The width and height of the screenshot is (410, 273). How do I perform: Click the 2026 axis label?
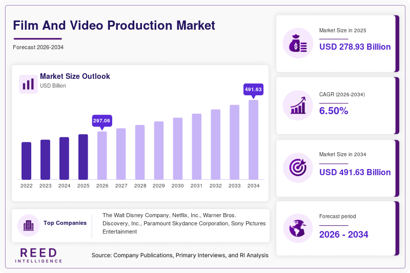point(102,186)
